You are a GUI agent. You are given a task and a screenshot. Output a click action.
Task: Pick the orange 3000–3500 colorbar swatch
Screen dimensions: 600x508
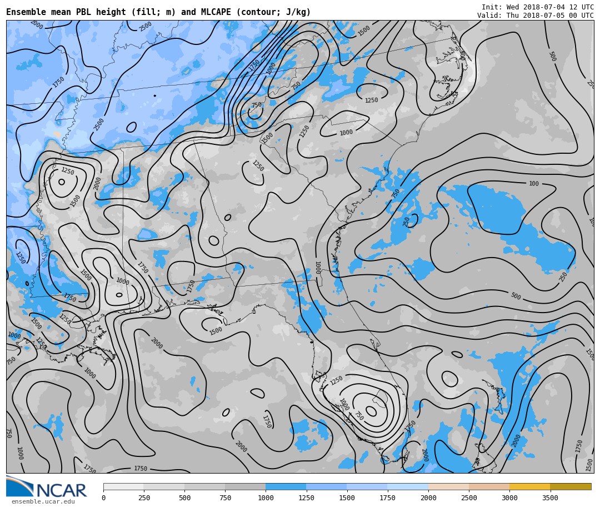[529, 486]
